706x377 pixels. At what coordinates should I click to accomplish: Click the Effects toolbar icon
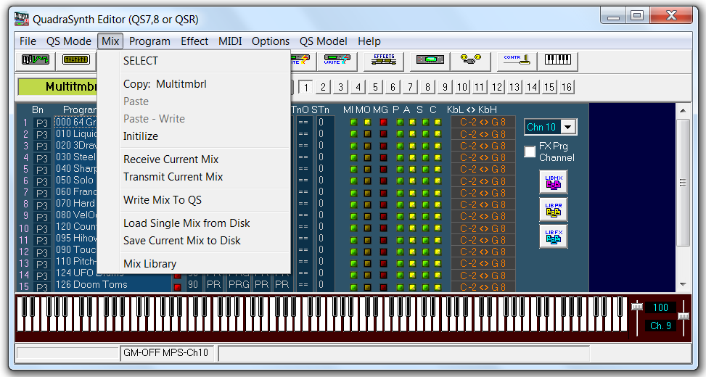pyautogui.click(x=384, y=61)
